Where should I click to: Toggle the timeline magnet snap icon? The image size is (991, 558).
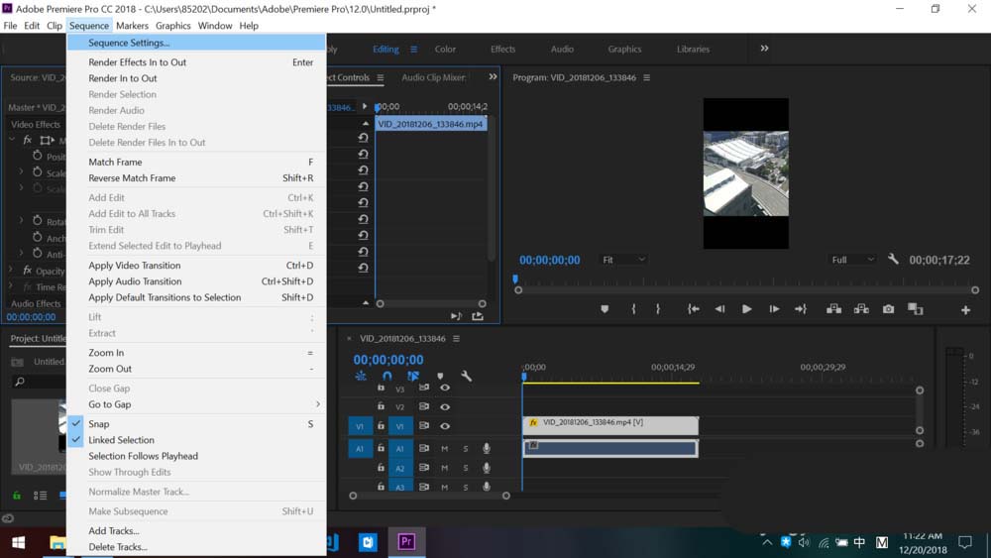pos(386,377)
